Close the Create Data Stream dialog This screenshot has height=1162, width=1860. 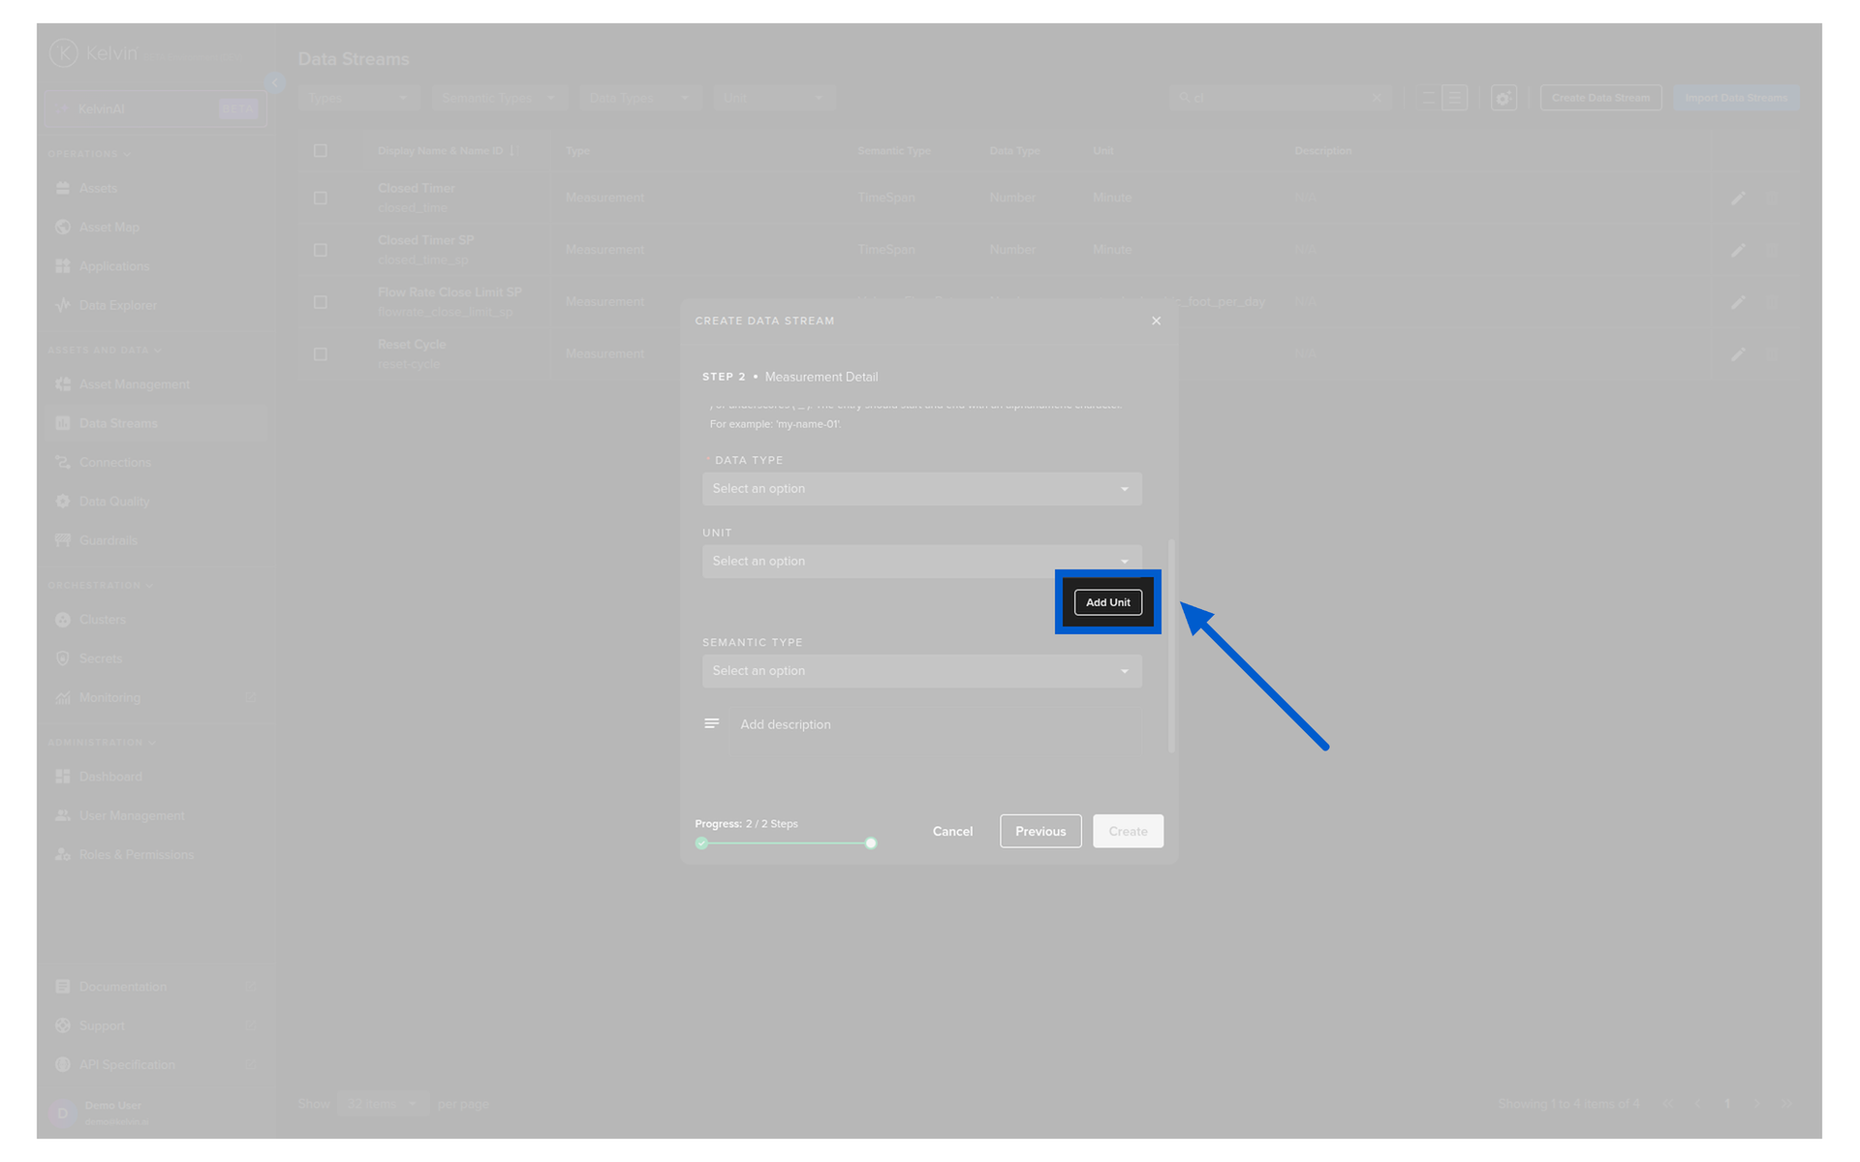[x=1156, y=321]
